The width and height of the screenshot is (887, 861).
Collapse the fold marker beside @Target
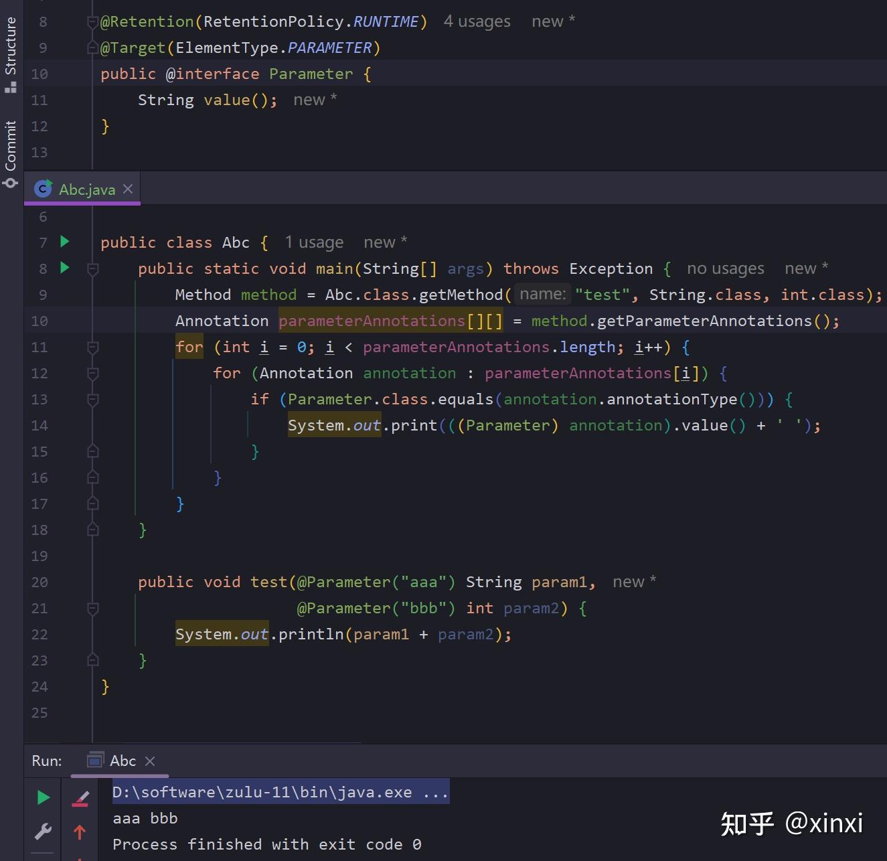coord(93,48)
